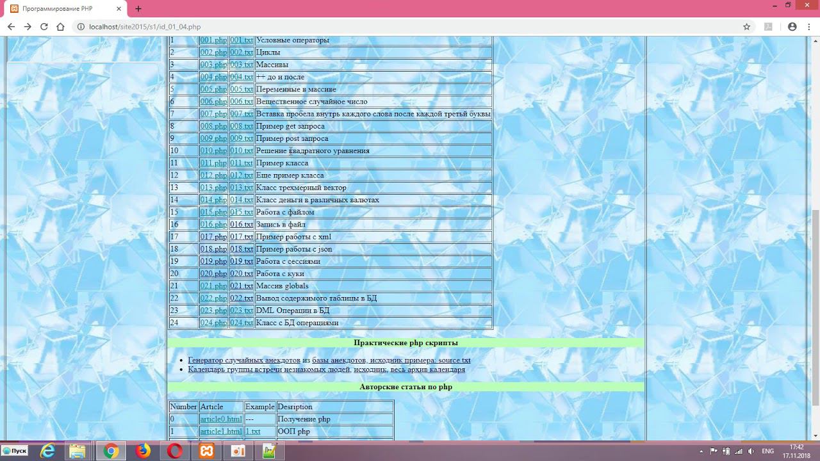
Task: Click the heading 'Практические php скрипты'
Action: [x=406, y=343]
